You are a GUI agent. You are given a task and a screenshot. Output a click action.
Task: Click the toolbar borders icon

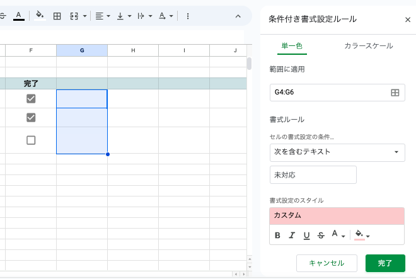pos(57,16)
